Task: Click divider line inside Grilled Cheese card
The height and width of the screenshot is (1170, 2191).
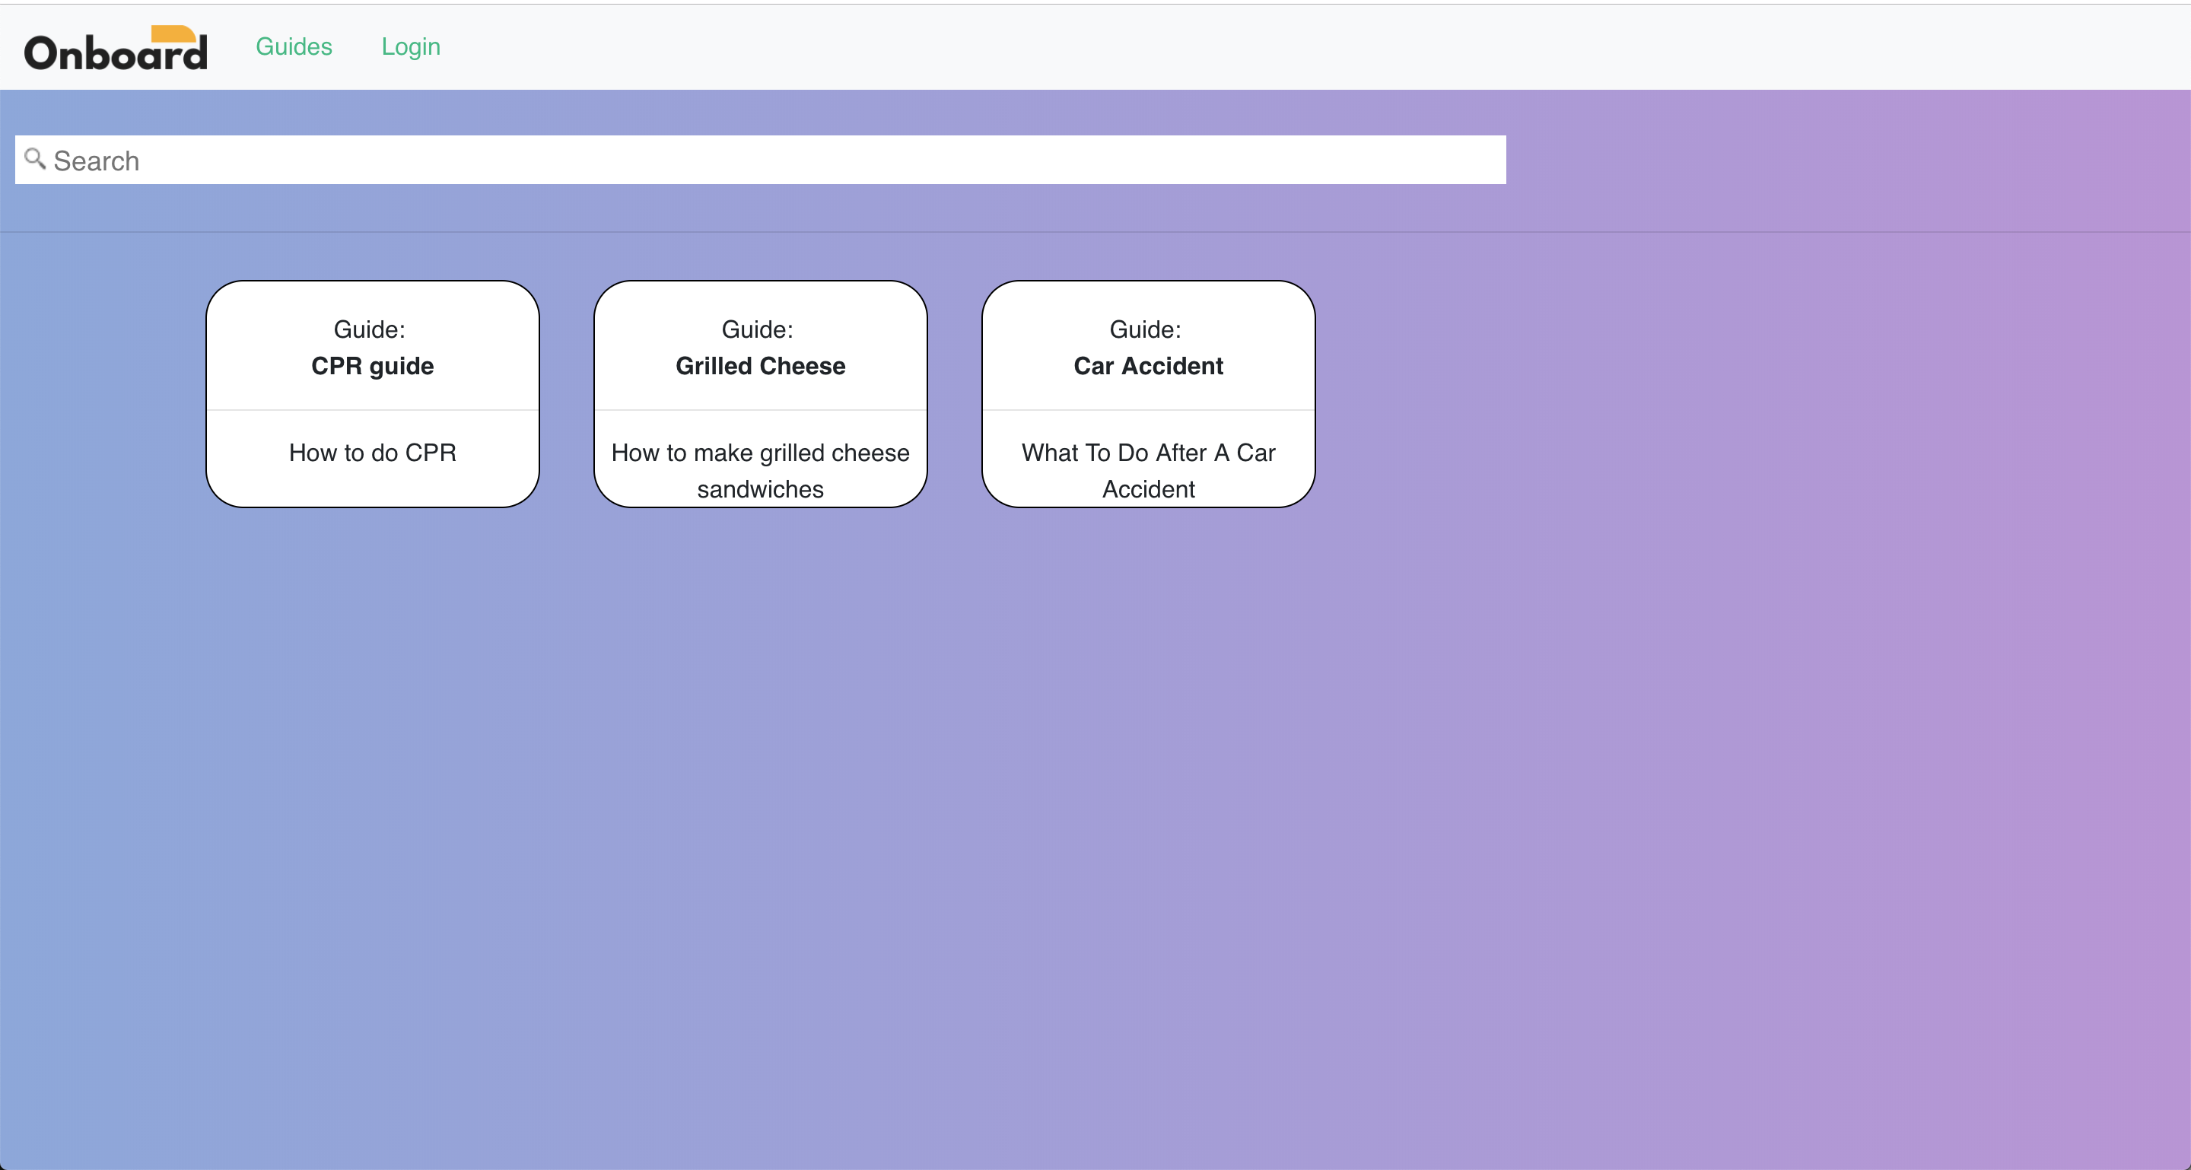Action: [x=761, y=411]
